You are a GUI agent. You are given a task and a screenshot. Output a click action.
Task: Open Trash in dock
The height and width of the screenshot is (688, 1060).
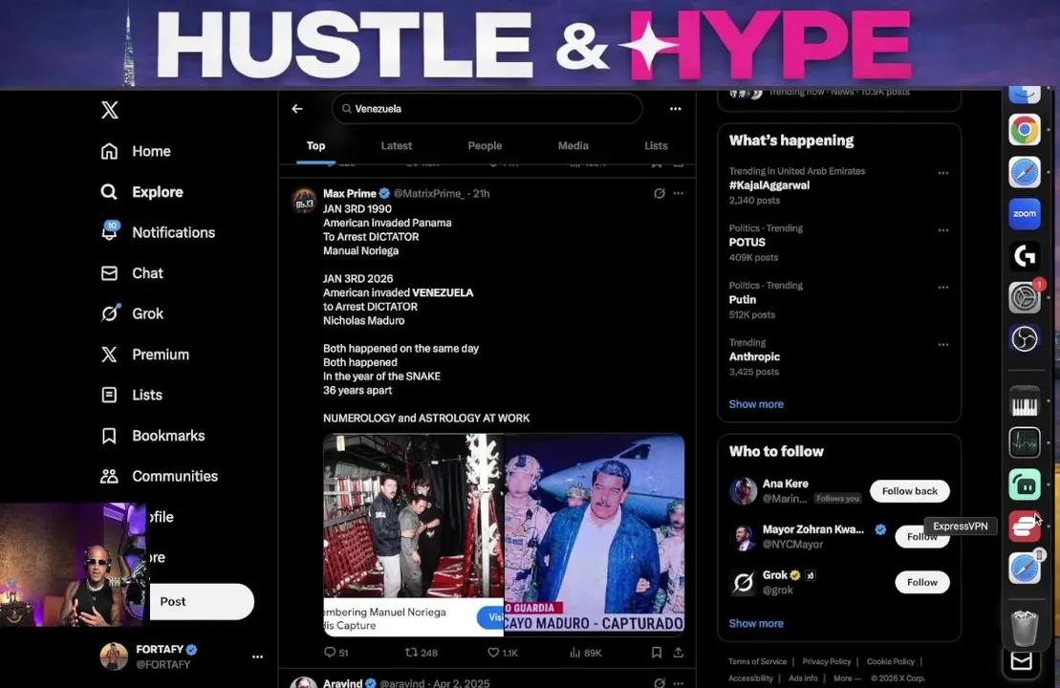tap(1025, 627)
